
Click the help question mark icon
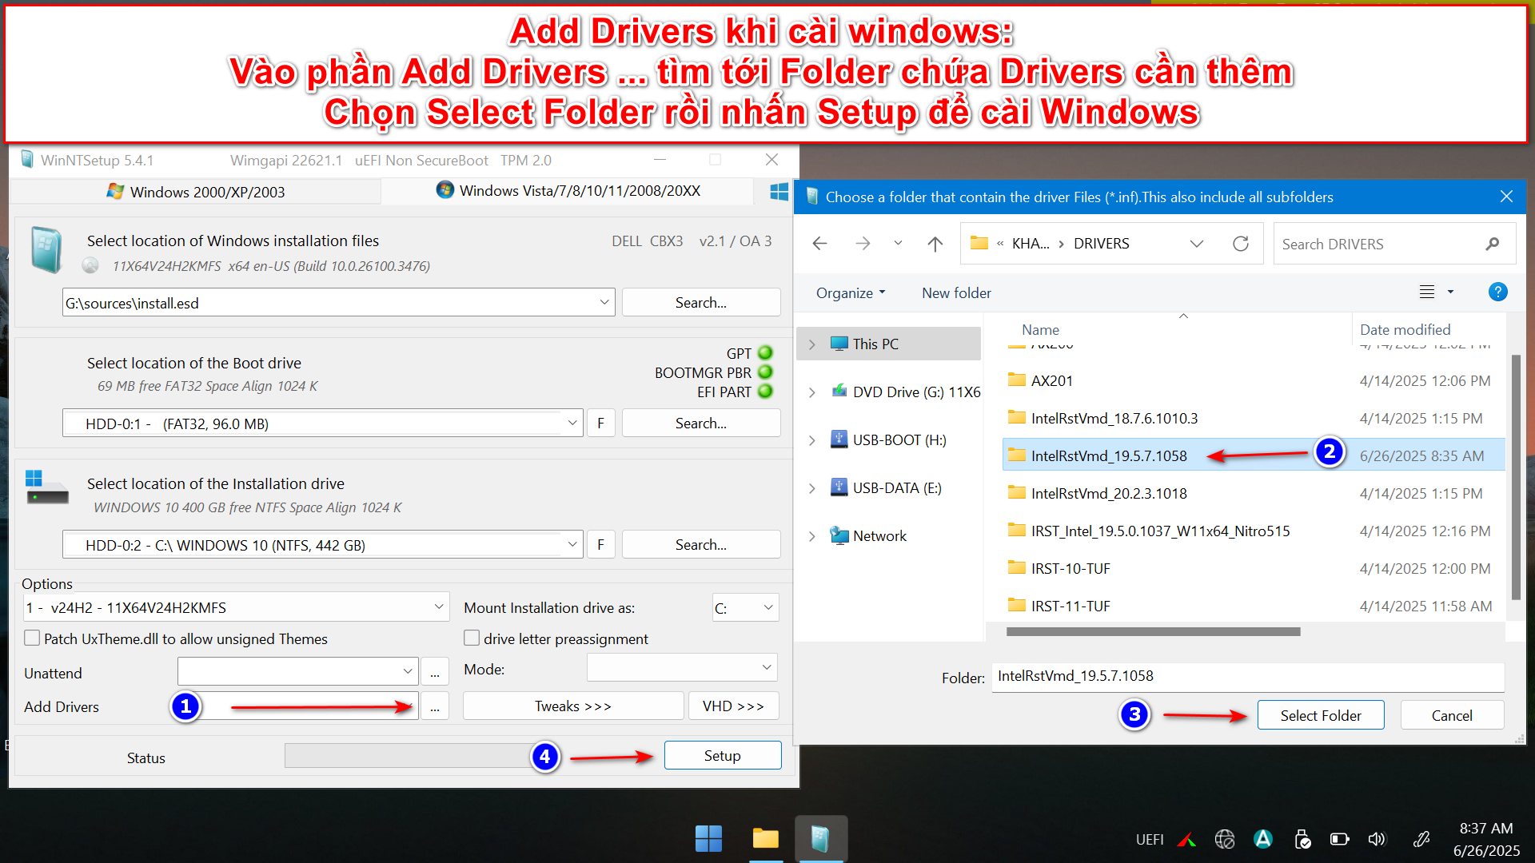point(1497,292)
